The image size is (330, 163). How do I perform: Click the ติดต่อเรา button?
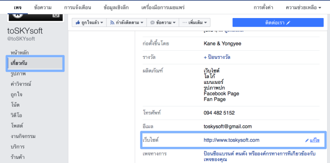point(278,23)
